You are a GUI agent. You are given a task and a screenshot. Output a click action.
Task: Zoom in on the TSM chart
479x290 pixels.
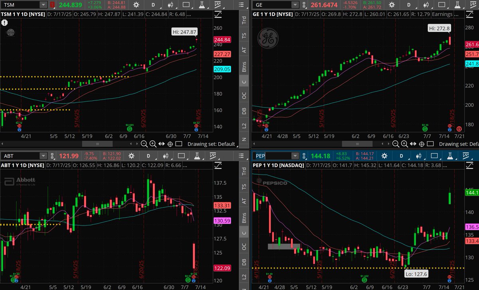(154, 144)
